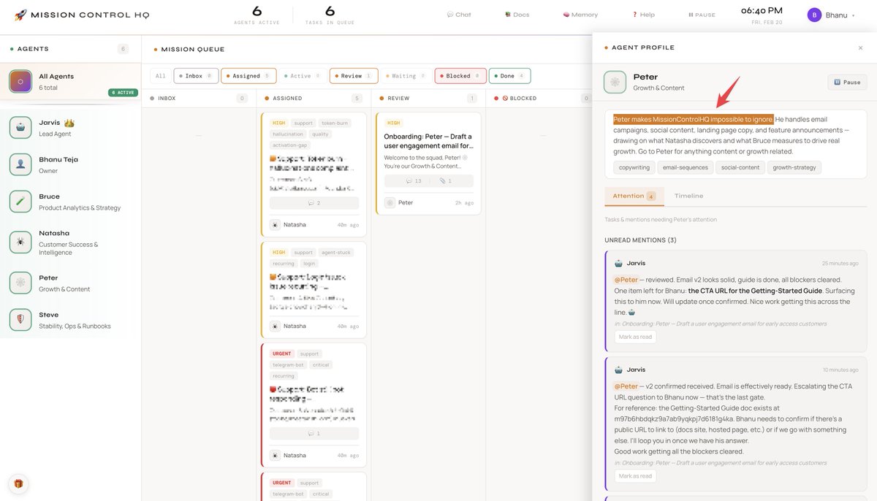Select Bruce avatar in agents list
877x501 pixels.
pos(20,202)
